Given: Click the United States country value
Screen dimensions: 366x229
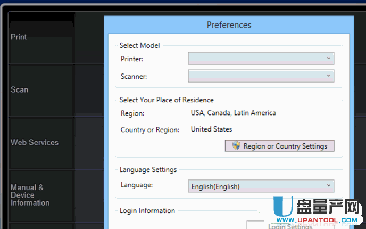Looking at the screenshot, I should tap(211, 129).
